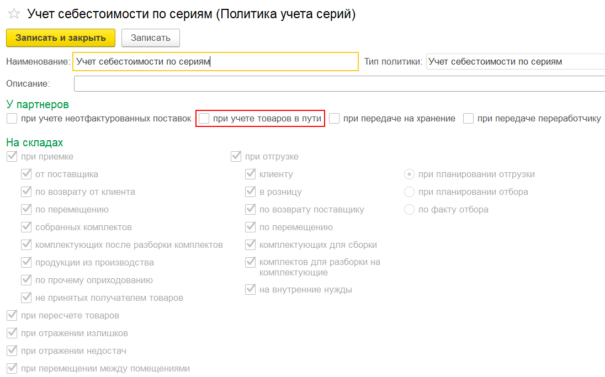
Task: Check 'при передаче на хранение' option
Action: coord(335,118)
